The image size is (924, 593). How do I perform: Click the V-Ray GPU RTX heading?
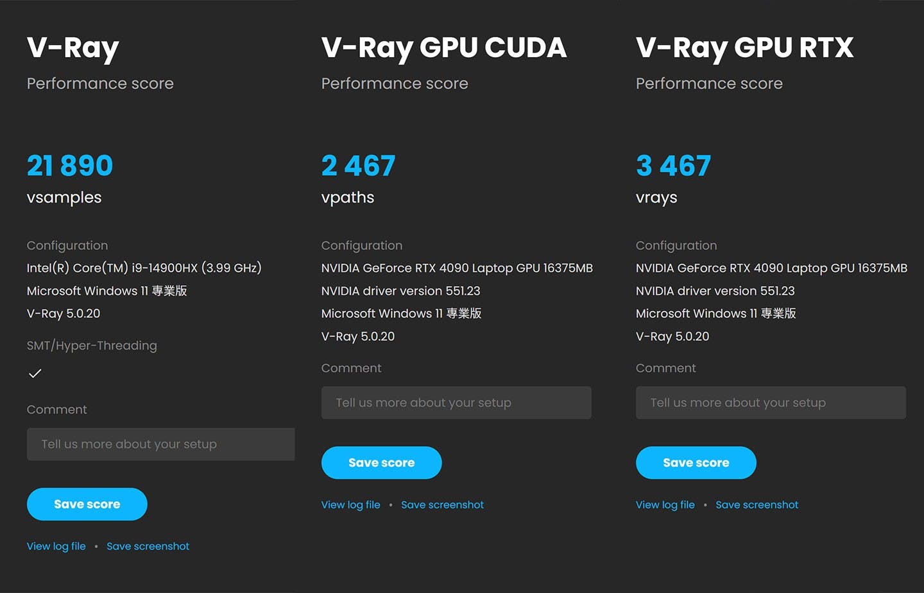[x=745, y=47]
